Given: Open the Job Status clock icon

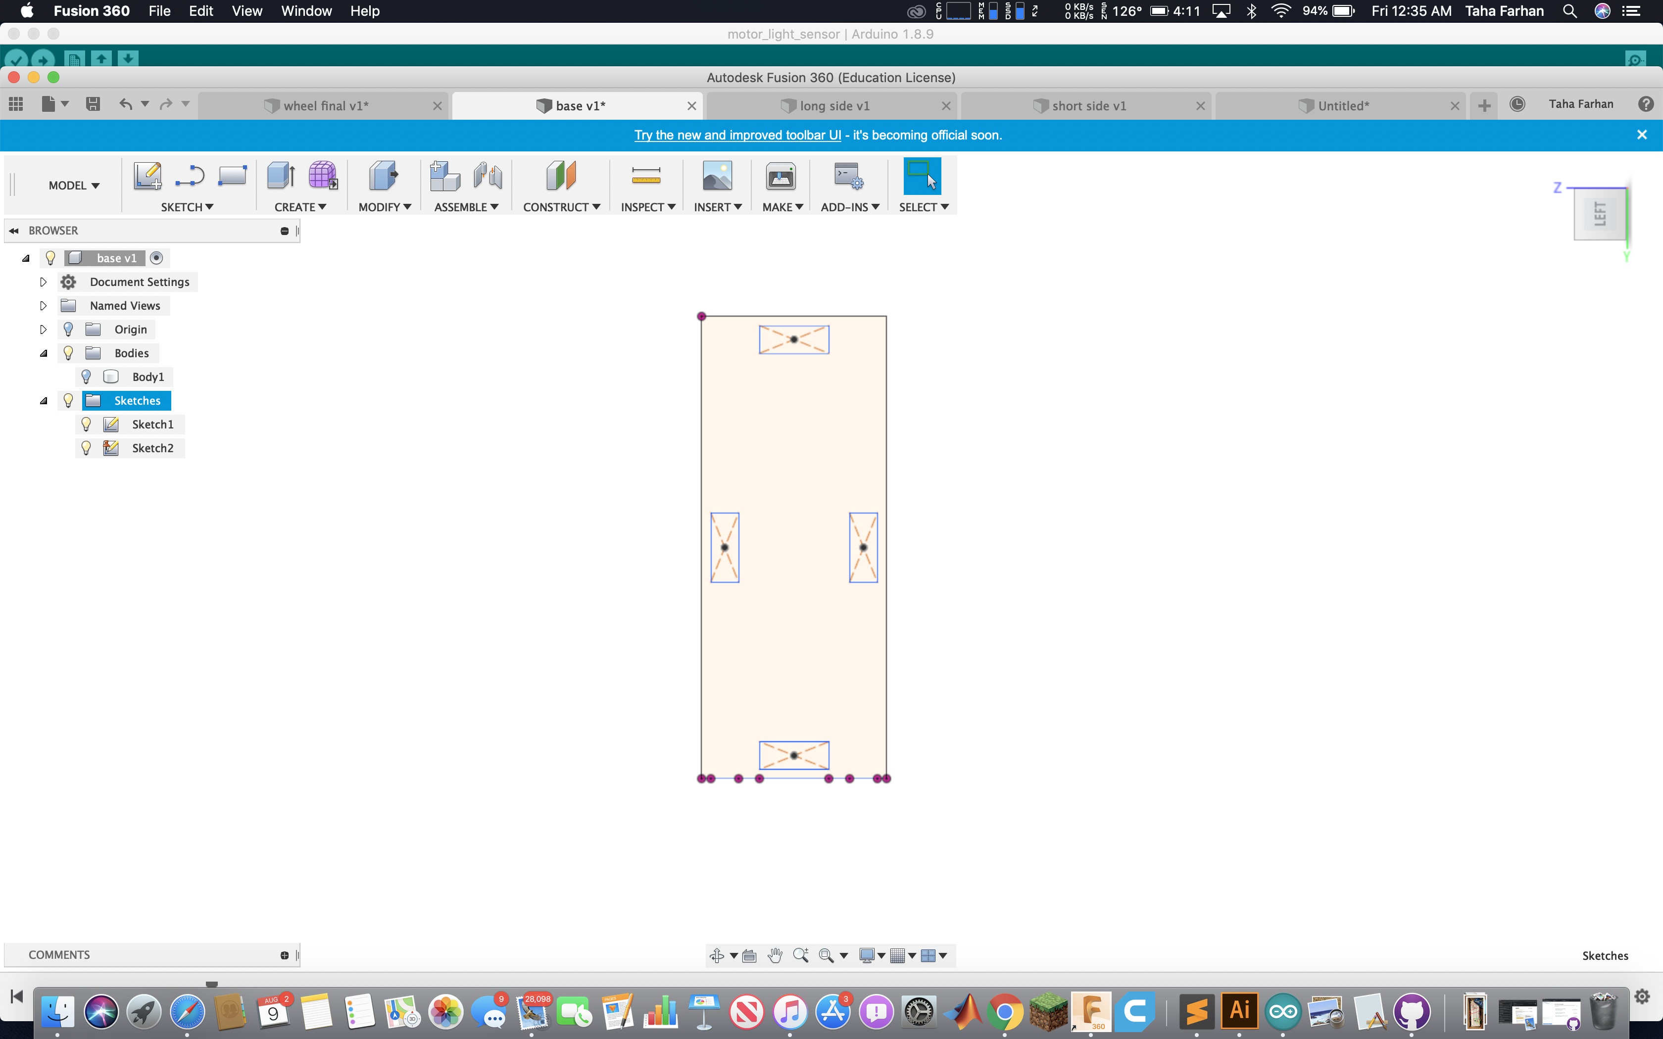Looking at the screenshot, I should tap(1517, 104).
